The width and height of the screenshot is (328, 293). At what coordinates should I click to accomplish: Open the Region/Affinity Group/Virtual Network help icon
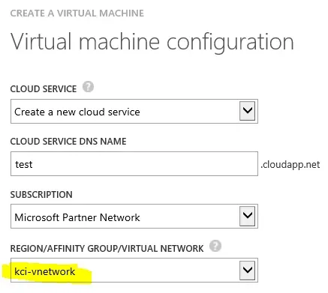tap(215, 246)
